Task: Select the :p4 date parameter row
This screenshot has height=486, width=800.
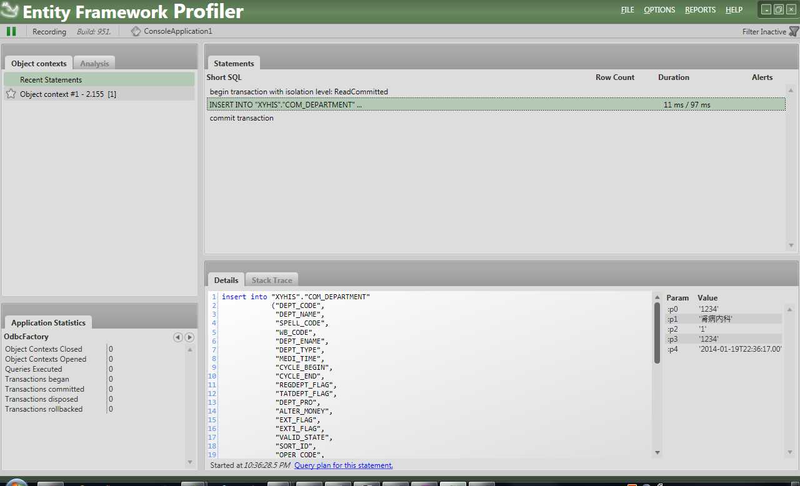Action: point(724,349)
